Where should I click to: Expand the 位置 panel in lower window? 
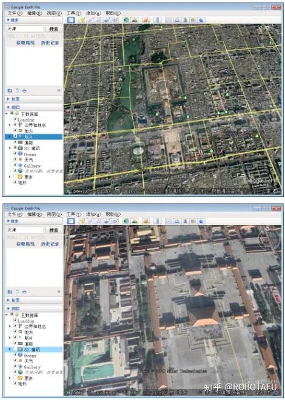tap(33, 300)
